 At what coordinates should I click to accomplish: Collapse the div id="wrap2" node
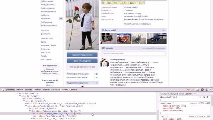(18, 93)
